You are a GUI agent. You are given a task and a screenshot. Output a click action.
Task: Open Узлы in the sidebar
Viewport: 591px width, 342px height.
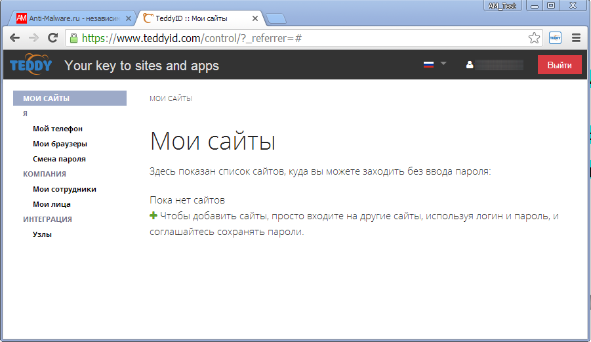[42, 234]
